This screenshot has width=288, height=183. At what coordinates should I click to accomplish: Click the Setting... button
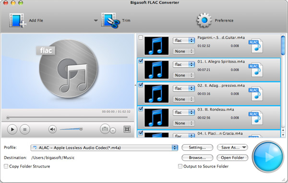[x=197, y=147]
